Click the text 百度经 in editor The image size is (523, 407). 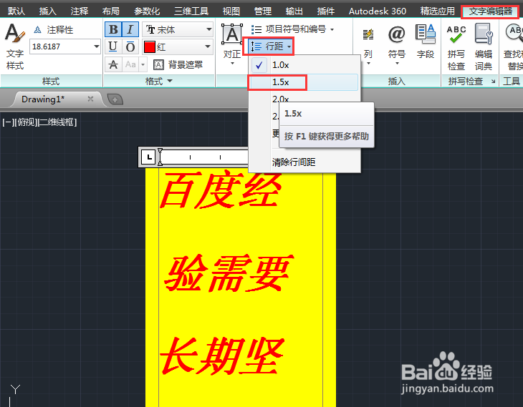[x=221, y=190]
